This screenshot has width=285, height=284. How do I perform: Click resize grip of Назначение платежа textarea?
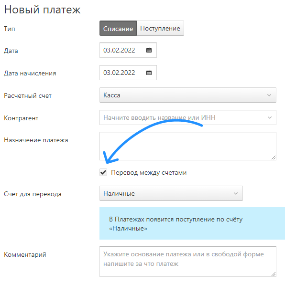[274, 158]
